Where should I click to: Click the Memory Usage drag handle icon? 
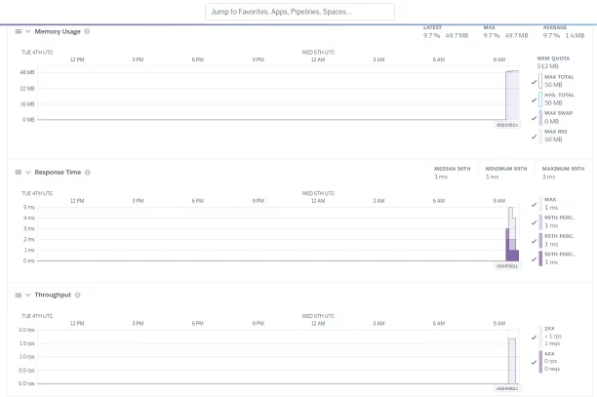(x=19, y=31)
